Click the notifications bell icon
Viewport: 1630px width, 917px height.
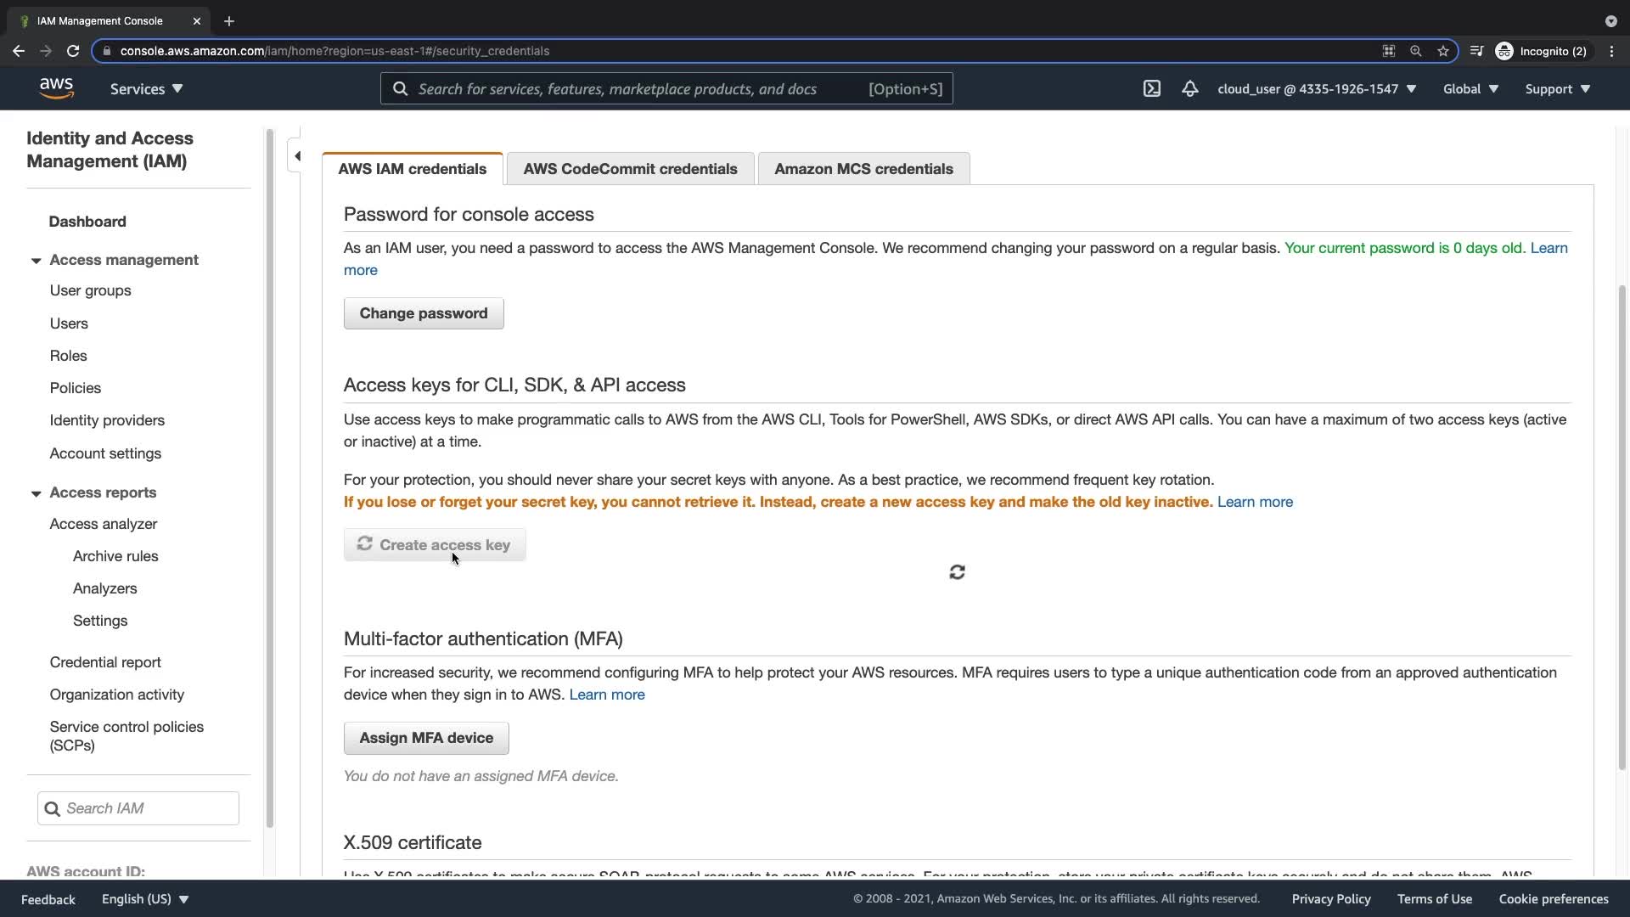pos(1189,88)
